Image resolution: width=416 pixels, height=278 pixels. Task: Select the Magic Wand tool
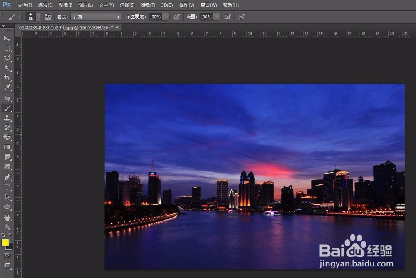coord(7,68)
